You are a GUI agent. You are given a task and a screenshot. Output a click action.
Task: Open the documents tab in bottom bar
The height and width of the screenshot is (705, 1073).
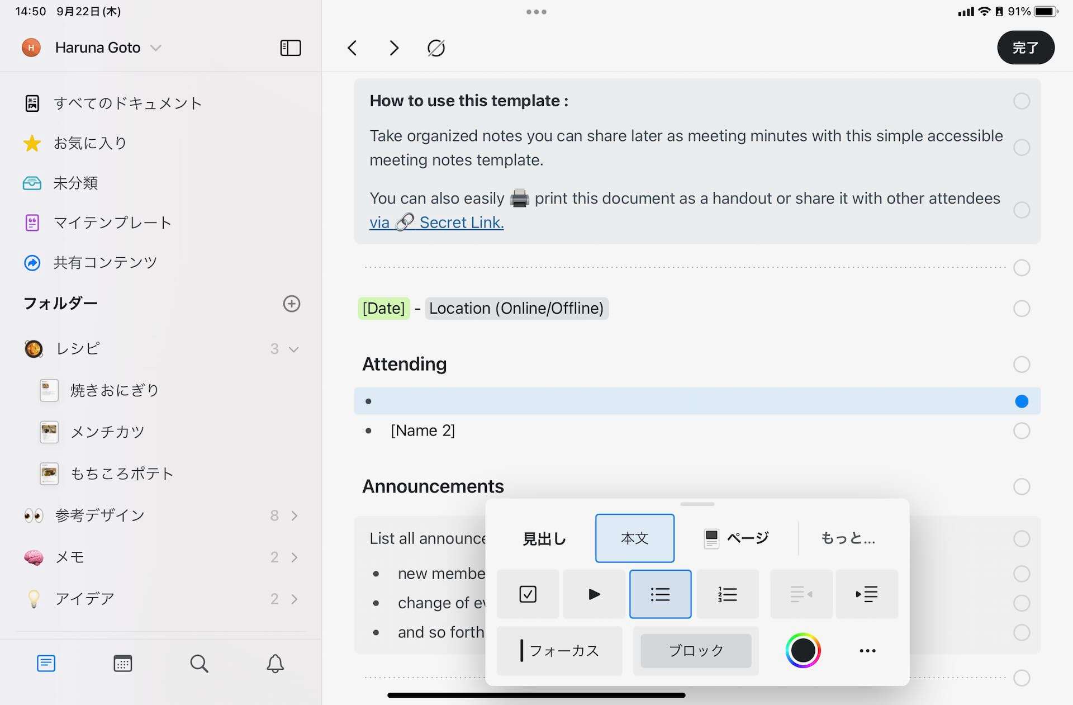click(46, 664)
